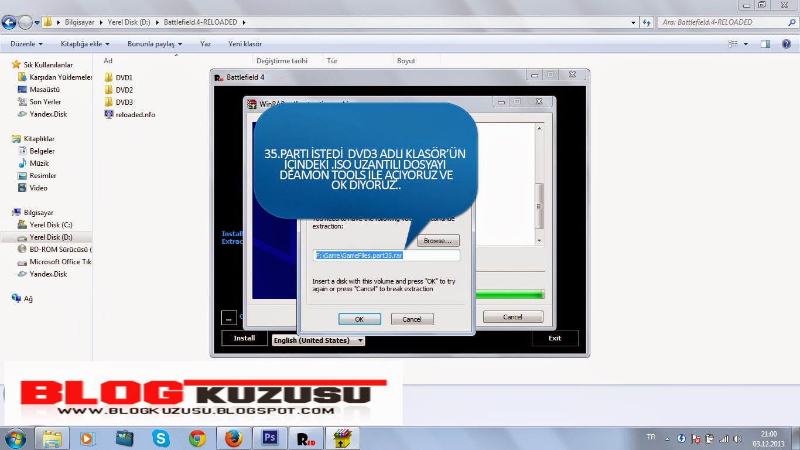Click the search magnifier icon
Screen dimensions: 800x450
pyautogui.click(x=791, y=22)
